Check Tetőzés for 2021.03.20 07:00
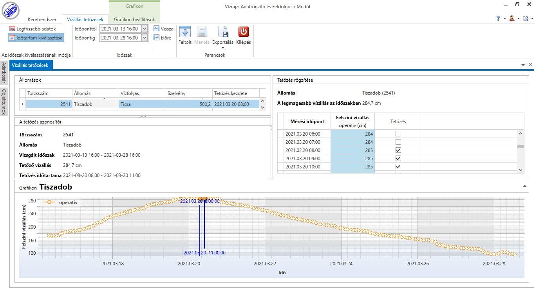535x288 pixels. click(x=398, y=142)
